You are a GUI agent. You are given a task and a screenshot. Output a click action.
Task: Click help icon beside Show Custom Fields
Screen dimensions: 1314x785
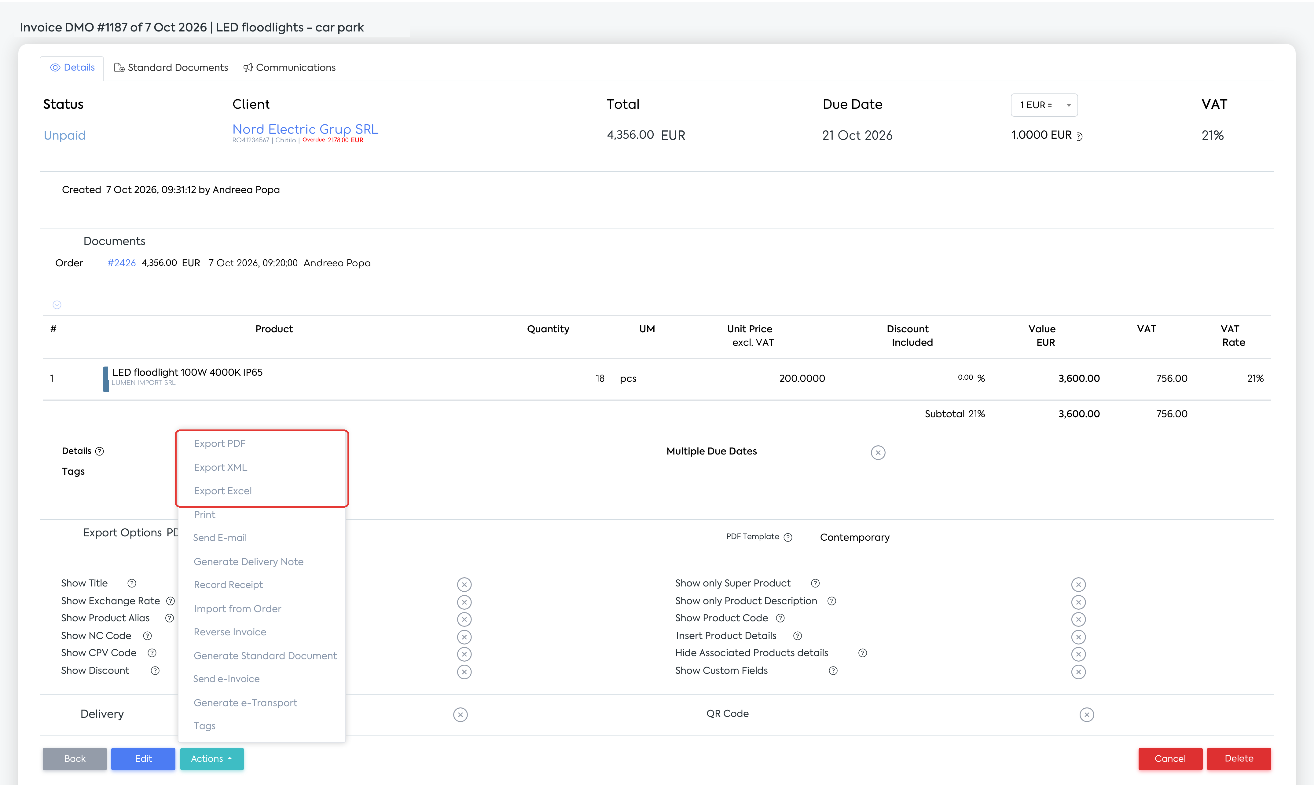pos(834,671)
